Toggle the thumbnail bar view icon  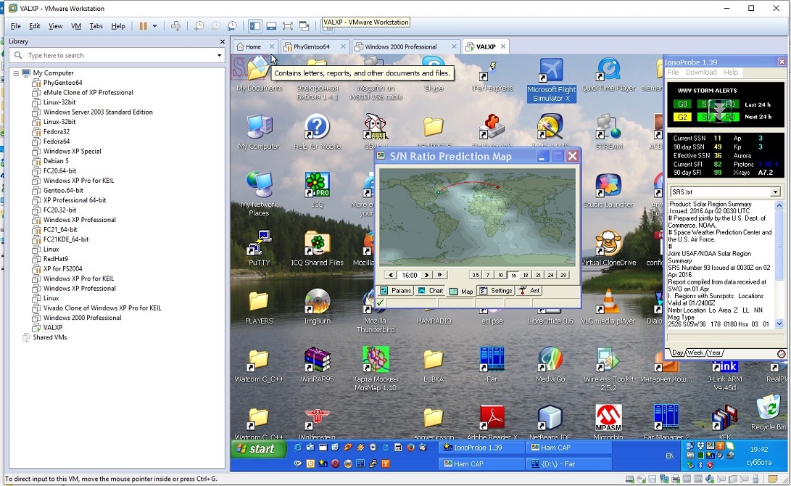point(271,25)
